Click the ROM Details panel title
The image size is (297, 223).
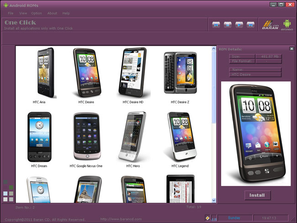click(x=230, y=49)
